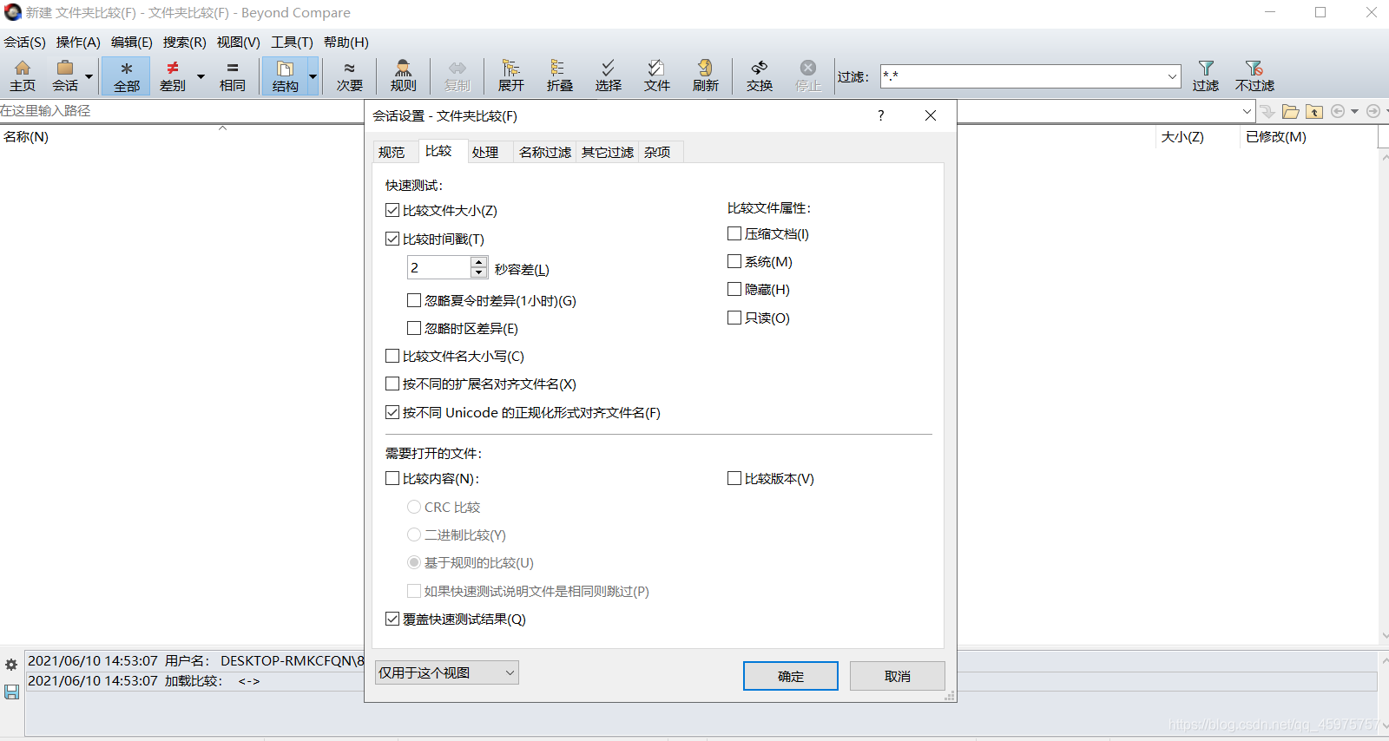Screen dimensions: 1389x741
Task: Confirm with the 确定 button
Action: coord(790,676)
